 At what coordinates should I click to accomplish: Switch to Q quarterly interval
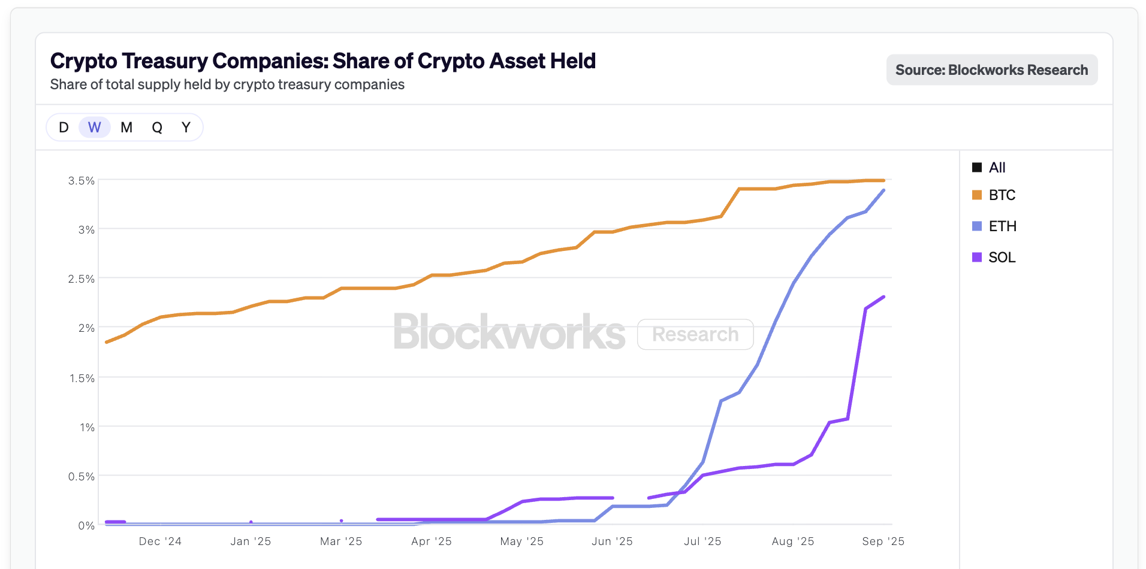157,127
